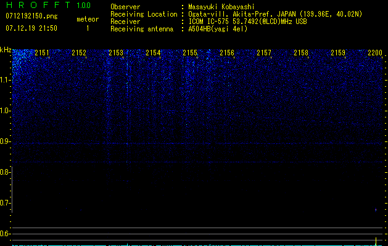
Task: Click the 0.8 kHz axis label
Action: click(x=6, y=172)
